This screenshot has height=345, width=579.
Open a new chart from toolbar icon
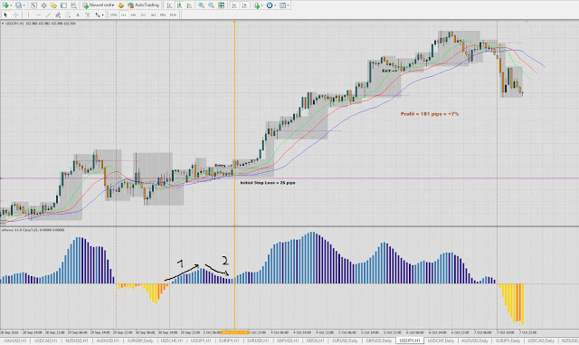point(5,5)
